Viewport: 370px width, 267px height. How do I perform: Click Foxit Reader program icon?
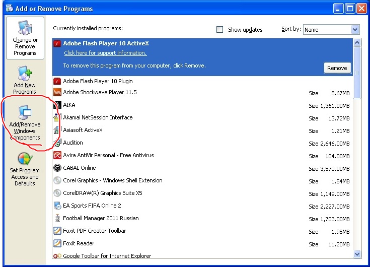[x=57, y=243]
